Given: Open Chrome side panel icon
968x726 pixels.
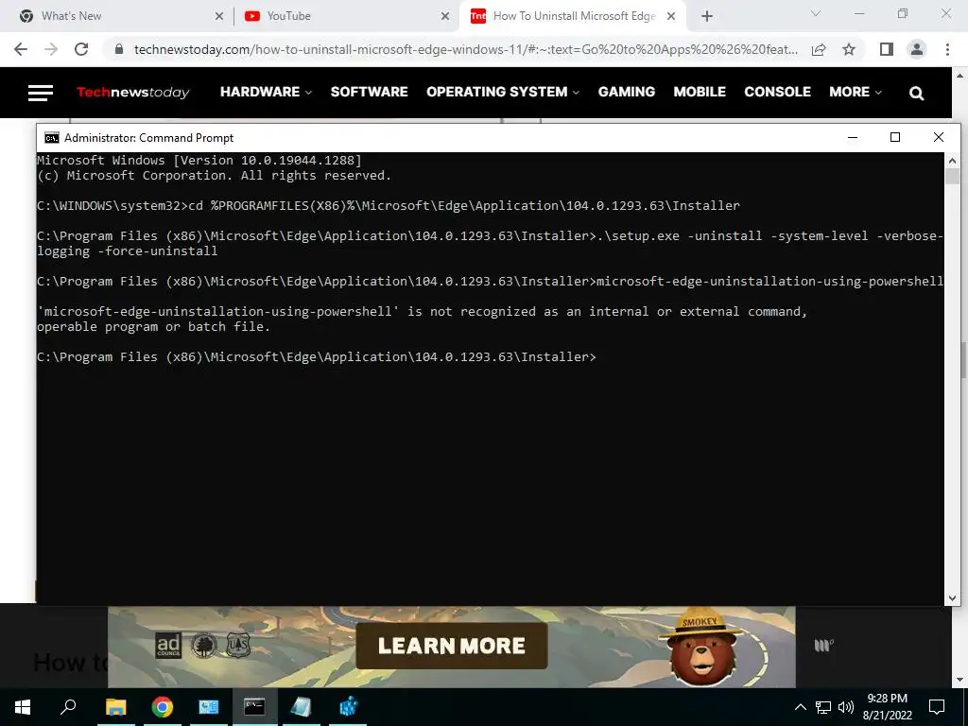Looking at the screenshot, I should (x=887, y=49).
